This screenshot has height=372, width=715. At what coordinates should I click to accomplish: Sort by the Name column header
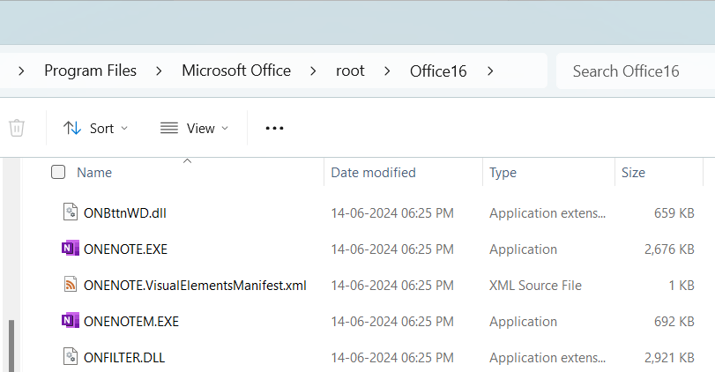pyautogui.click(x=94, y=172)
